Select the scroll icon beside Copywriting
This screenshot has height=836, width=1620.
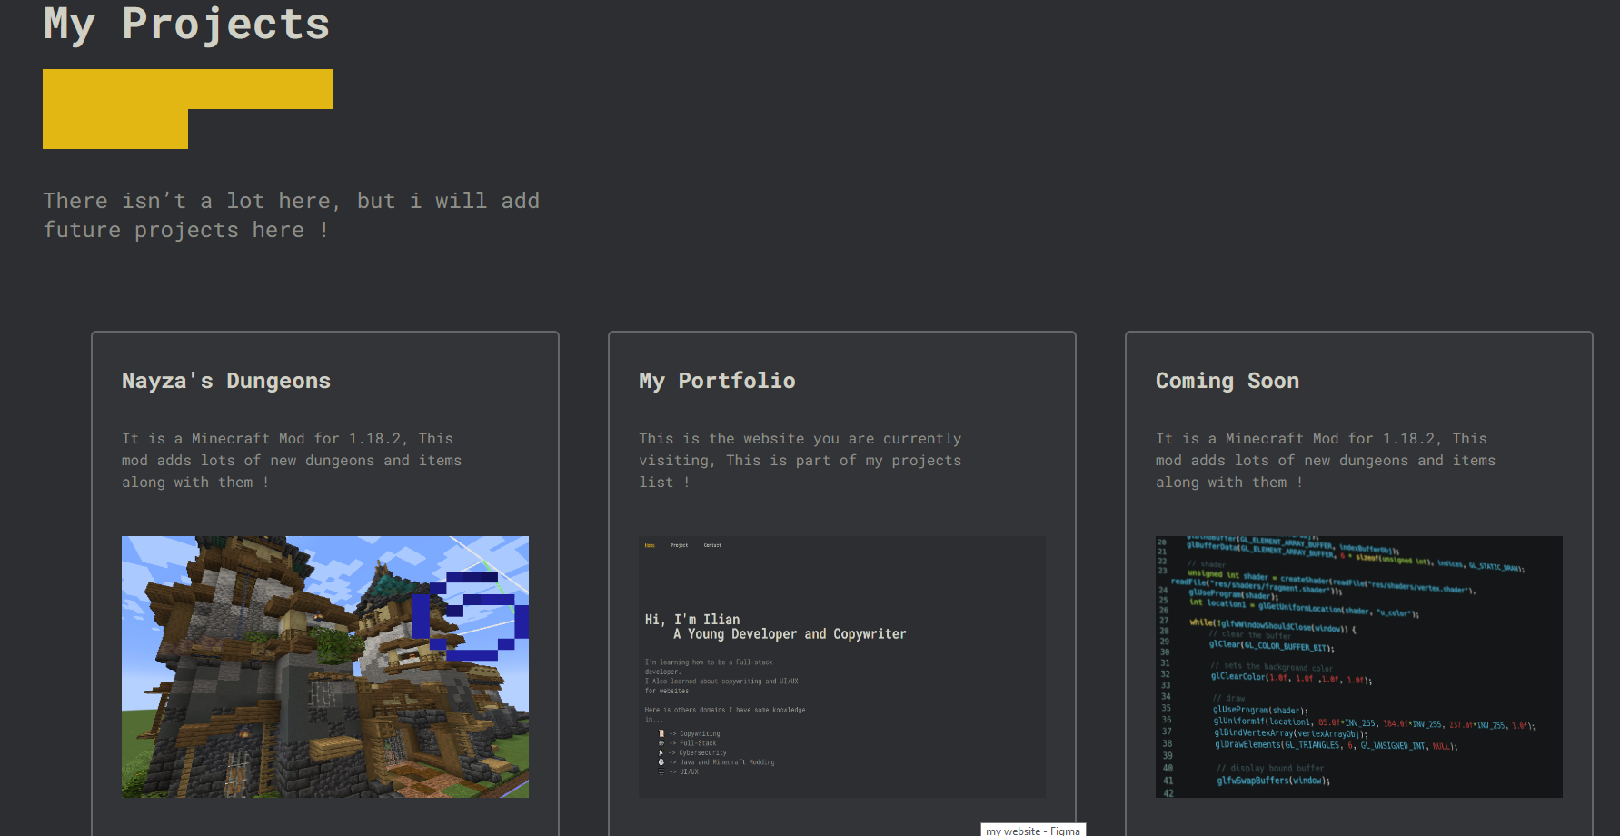pyautogui.click(x=661, y=733)
